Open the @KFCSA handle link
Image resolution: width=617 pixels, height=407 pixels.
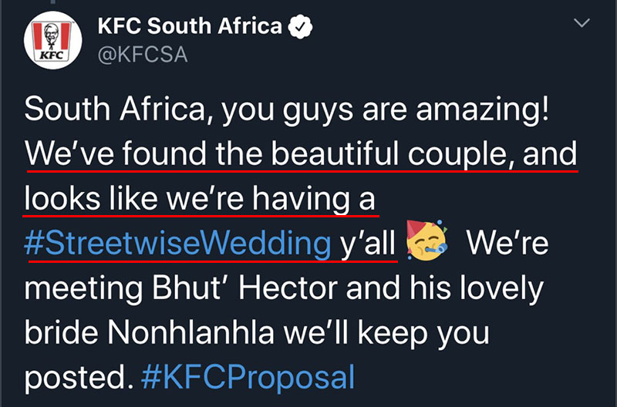pos(143,54)
